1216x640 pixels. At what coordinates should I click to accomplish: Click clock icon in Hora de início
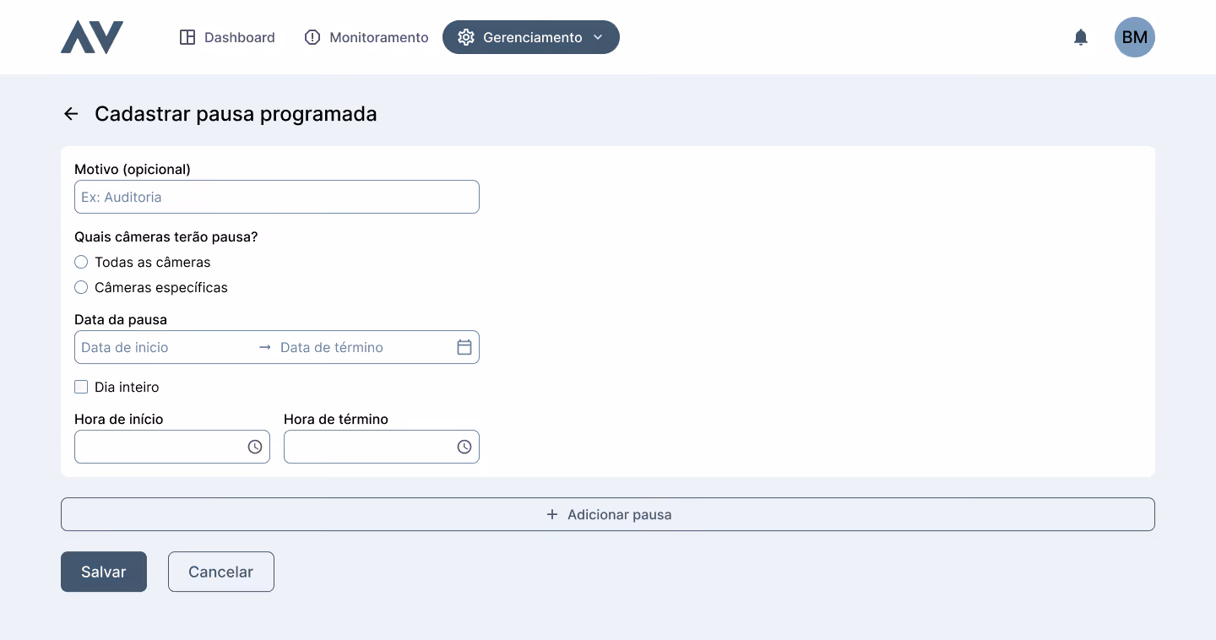(255, 447)
